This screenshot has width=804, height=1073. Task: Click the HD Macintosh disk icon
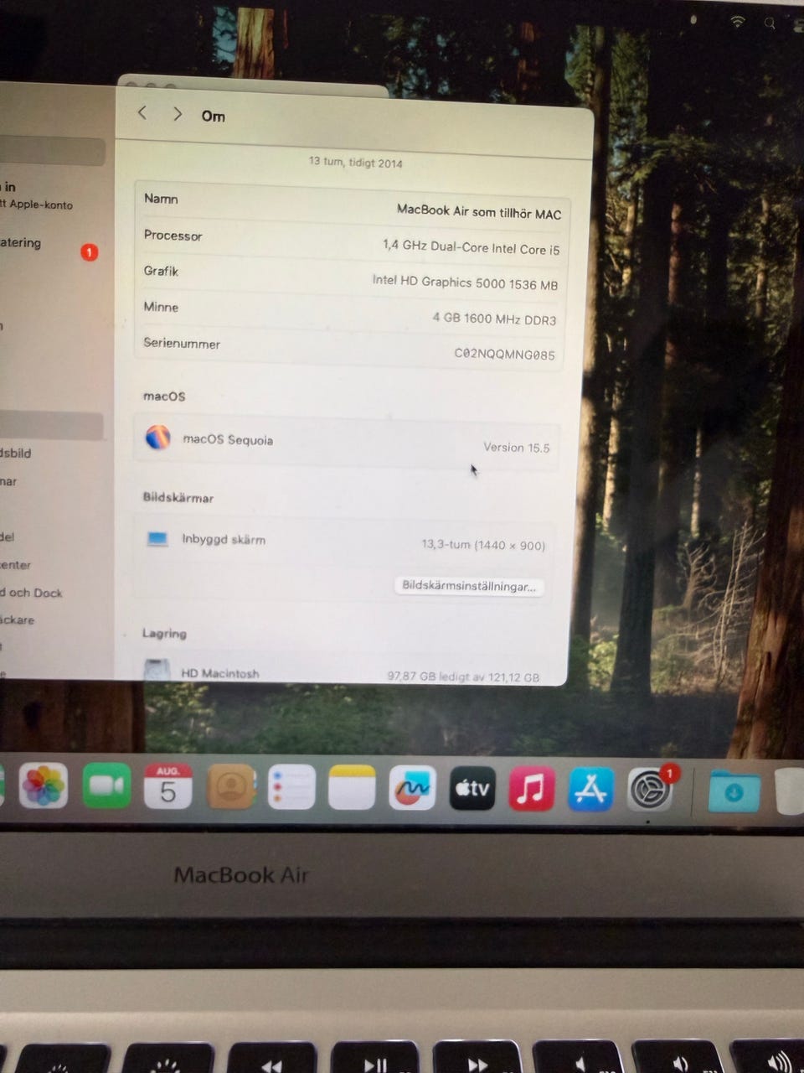[157, 670]
